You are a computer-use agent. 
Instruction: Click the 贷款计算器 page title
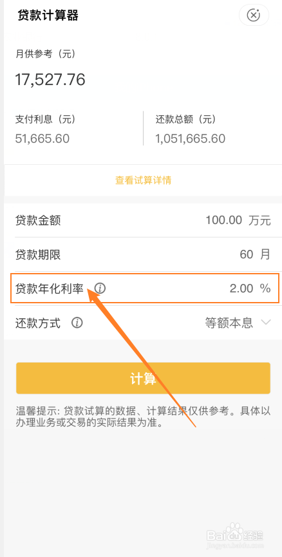(x=48, y=15)
